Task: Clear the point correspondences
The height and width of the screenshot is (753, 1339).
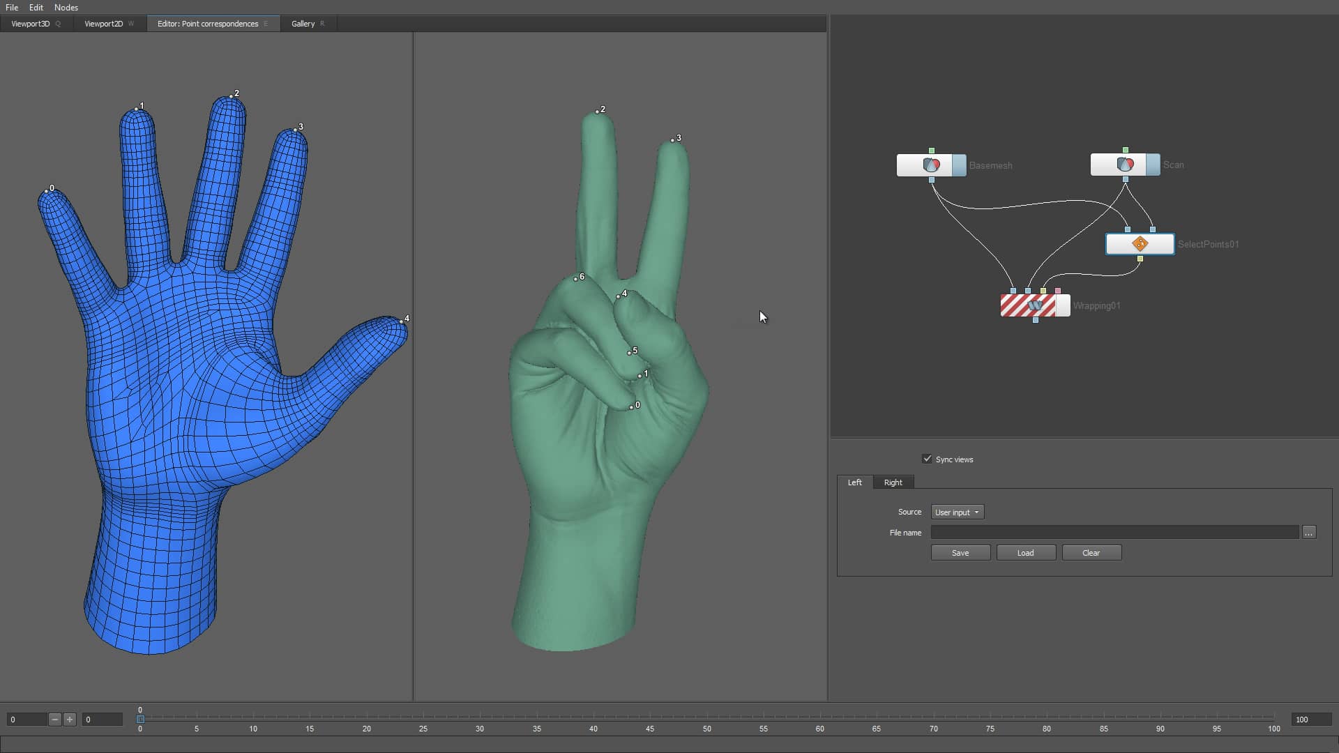Action: click(1091, 552)
